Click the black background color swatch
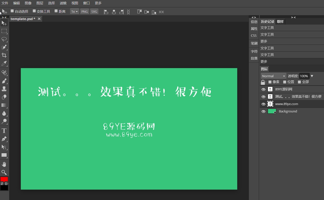 coord(4,188)
